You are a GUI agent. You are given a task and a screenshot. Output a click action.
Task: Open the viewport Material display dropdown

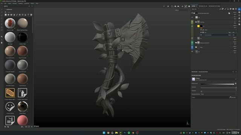[x=182, y=10]
